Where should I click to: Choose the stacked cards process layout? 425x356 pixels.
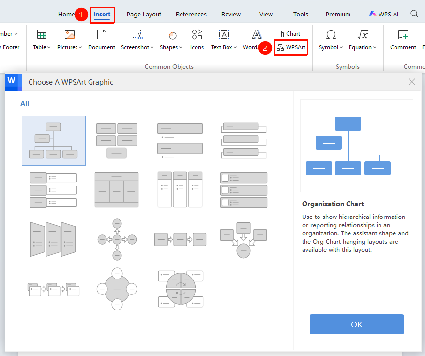click(x=53, y=289)
